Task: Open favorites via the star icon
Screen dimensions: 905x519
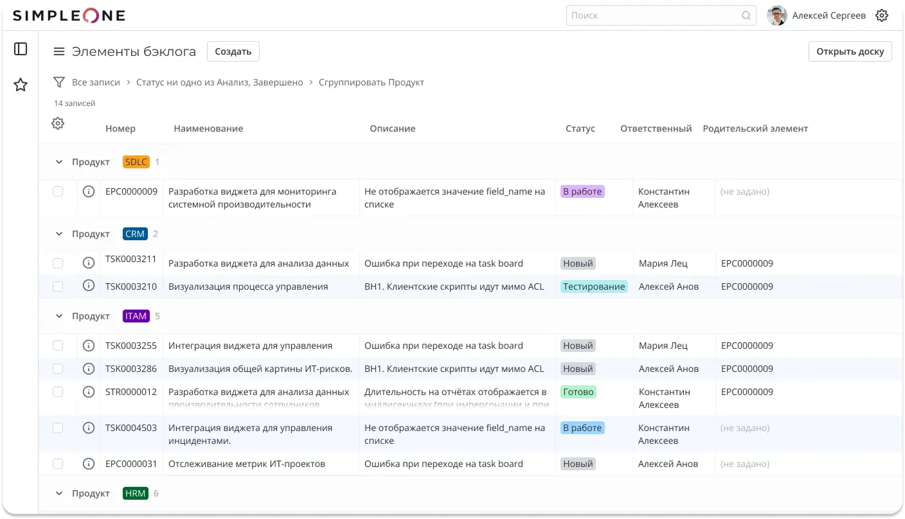Action: click(21, 85)
